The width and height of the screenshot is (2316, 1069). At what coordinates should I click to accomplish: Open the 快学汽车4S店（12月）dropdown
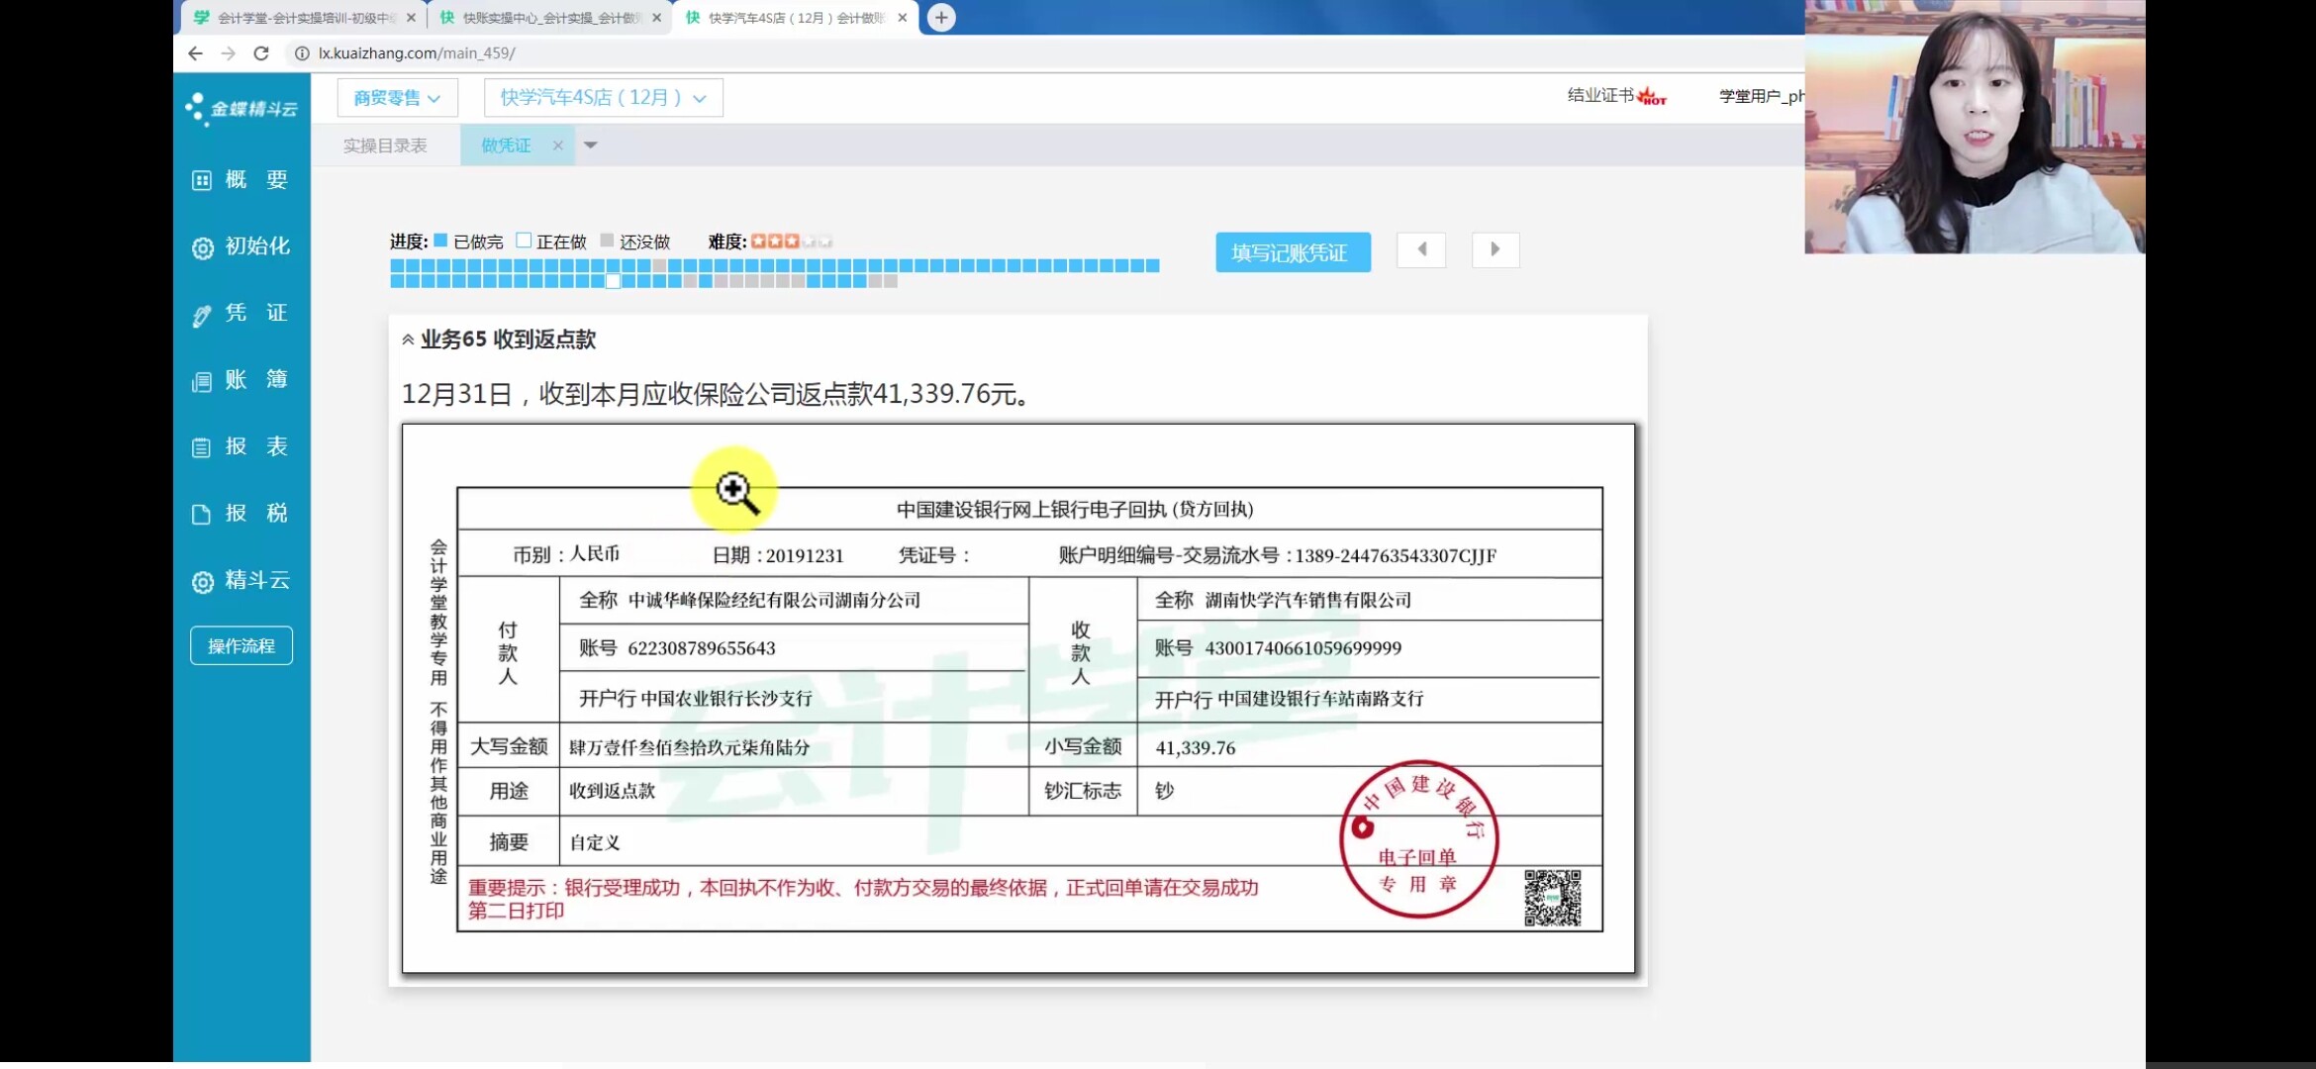(603, 98)
